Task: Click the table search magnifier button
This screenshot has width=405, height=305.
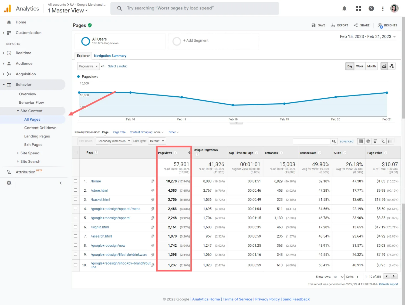Action: (x=334, y=141)
